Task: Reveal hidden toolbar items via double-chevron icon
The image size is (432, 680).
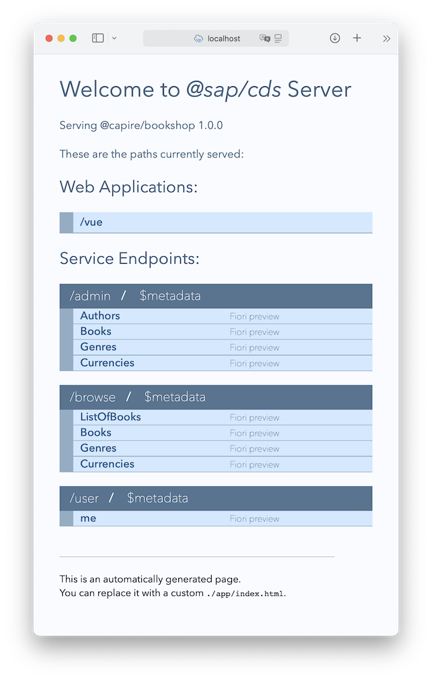Action: 386,38
